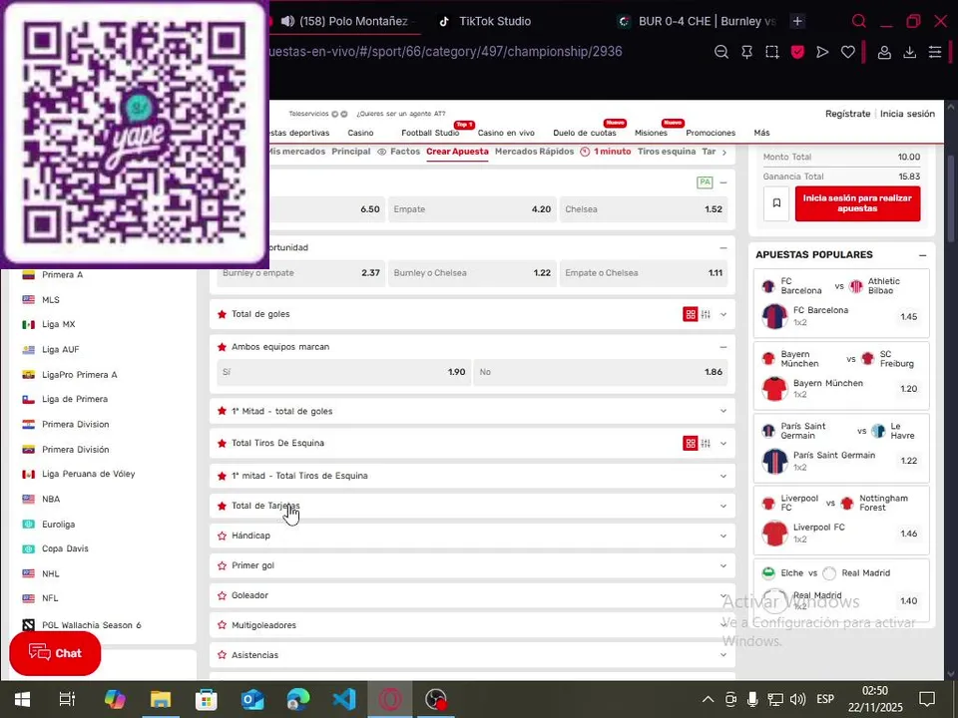The height and width of the screenshot is (718, 958).
Task: Click the pin icon in address bar
Action: (746, 52)
